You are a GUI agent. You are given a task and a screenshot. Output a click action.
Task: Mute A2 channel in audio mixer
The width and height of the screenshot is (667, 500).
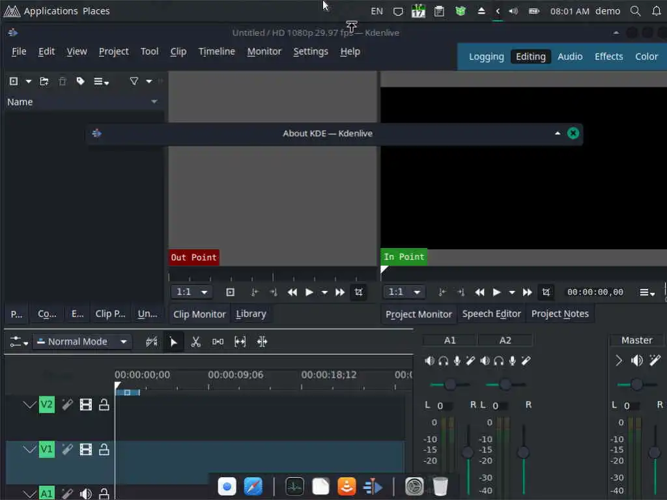point(485,361)
